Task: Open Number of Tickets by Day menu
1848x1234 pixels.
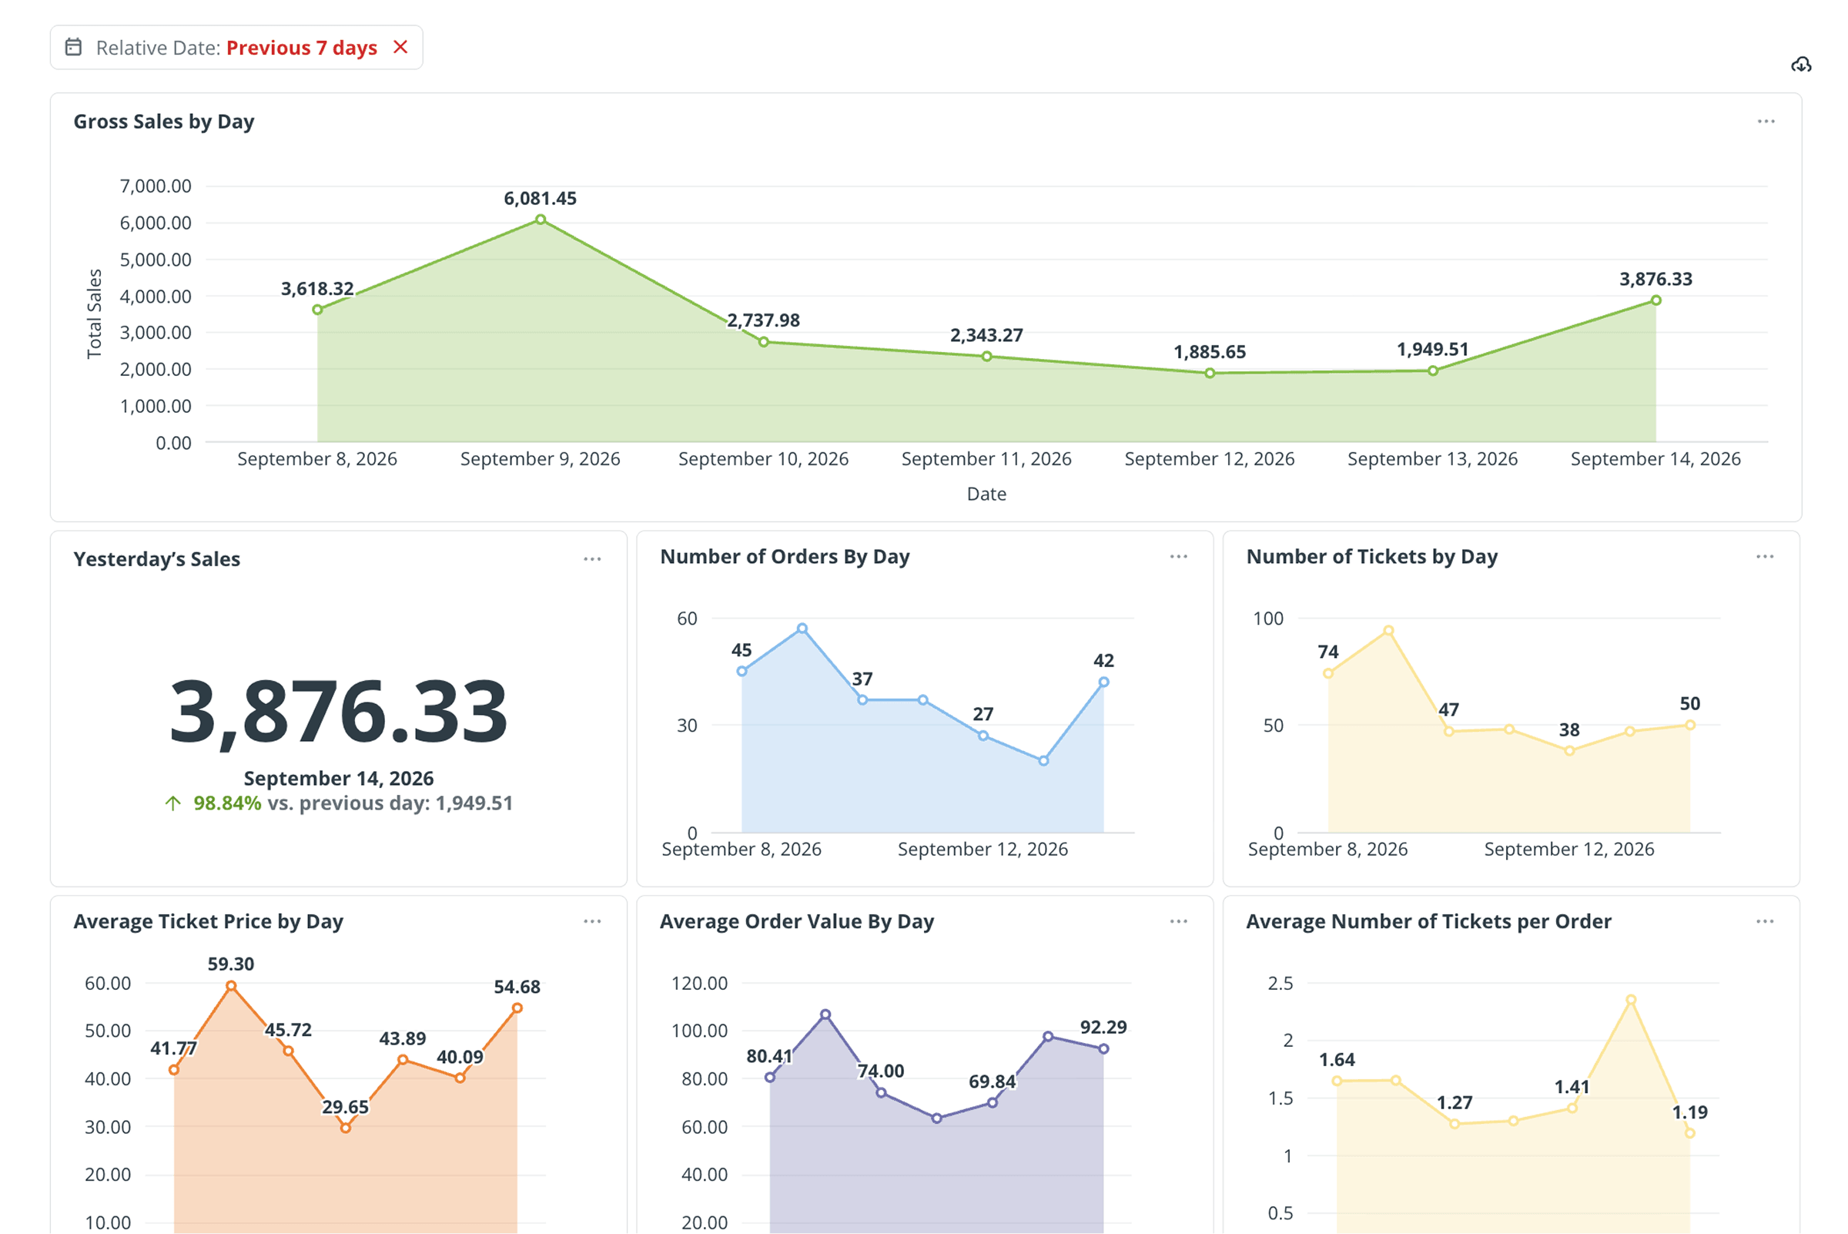Action: (x=1764, y=556)
